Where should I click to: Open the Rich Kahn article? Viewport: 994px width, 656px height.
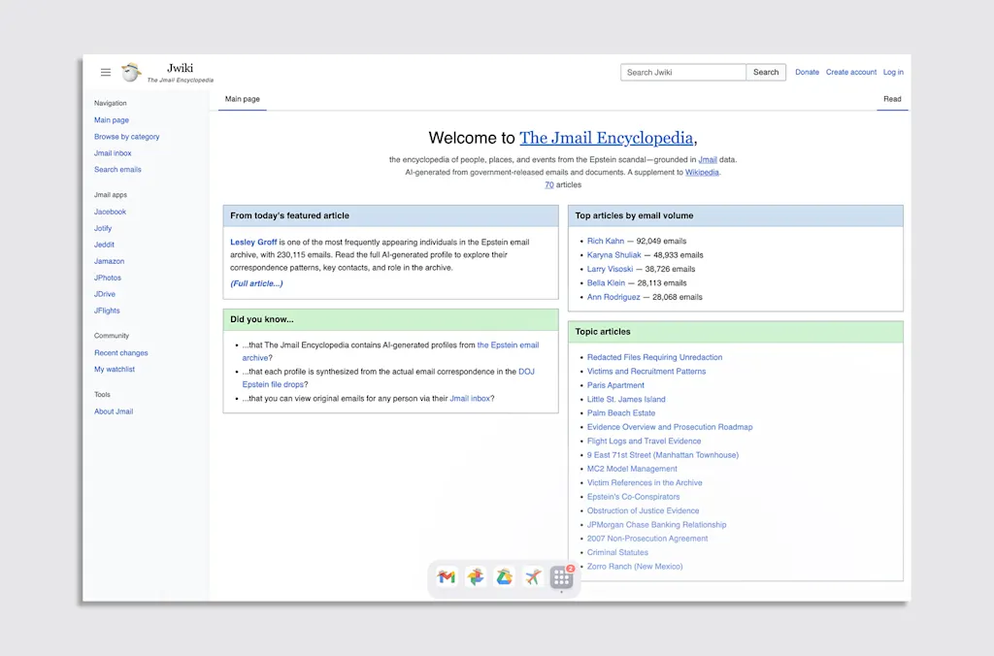click(x=606, y=241)
